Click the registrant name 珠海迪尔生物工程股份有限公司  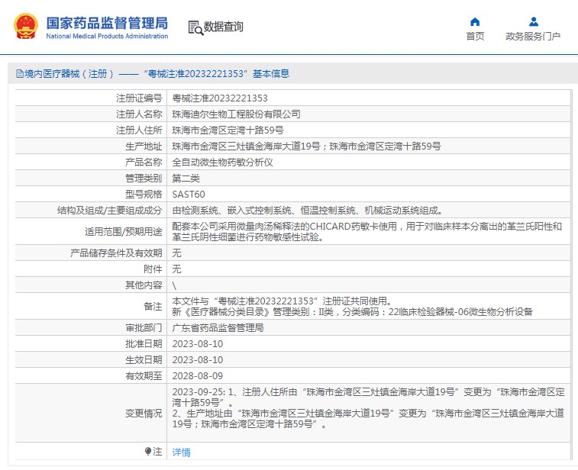236,114
